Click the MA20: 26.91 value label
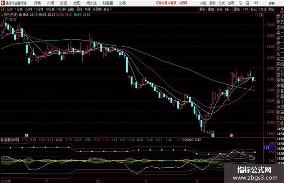Screen dimensions: 284x183 point(64,15)
